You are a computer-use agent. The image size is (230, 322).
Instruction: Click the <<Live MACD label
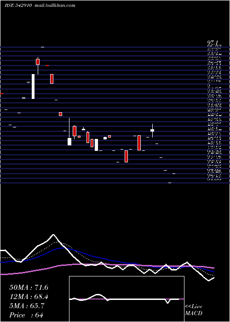coord(194,310)
